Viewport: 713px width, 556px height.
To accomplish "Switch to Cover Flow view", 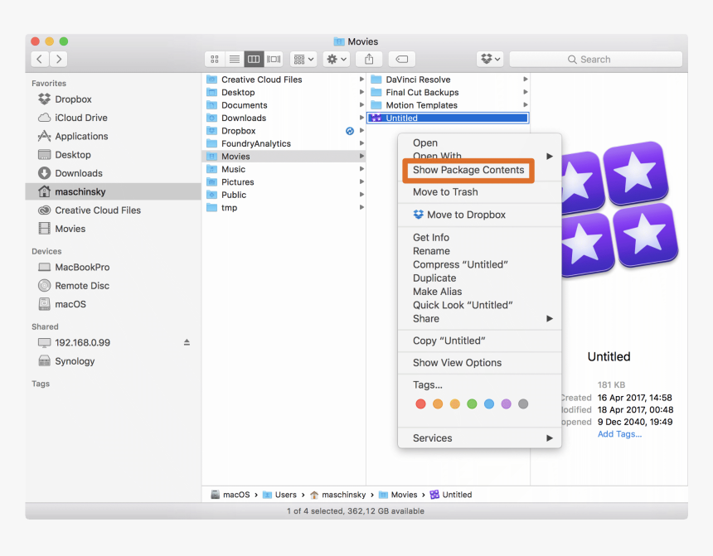I will (274, 59).
